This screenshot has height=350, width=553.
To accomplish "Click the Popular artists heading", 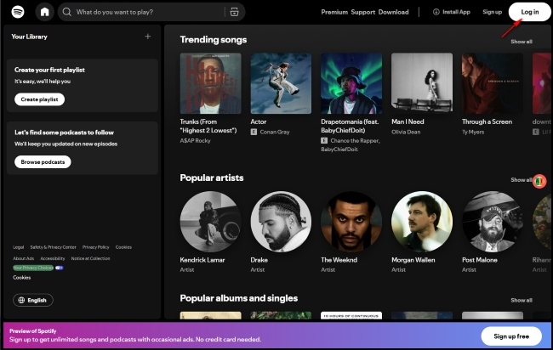I will (x=212, y=178).
